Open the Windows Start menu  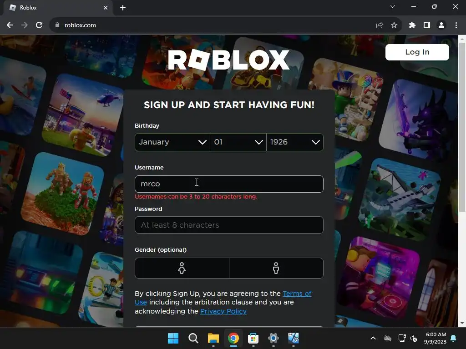[173, 338]
